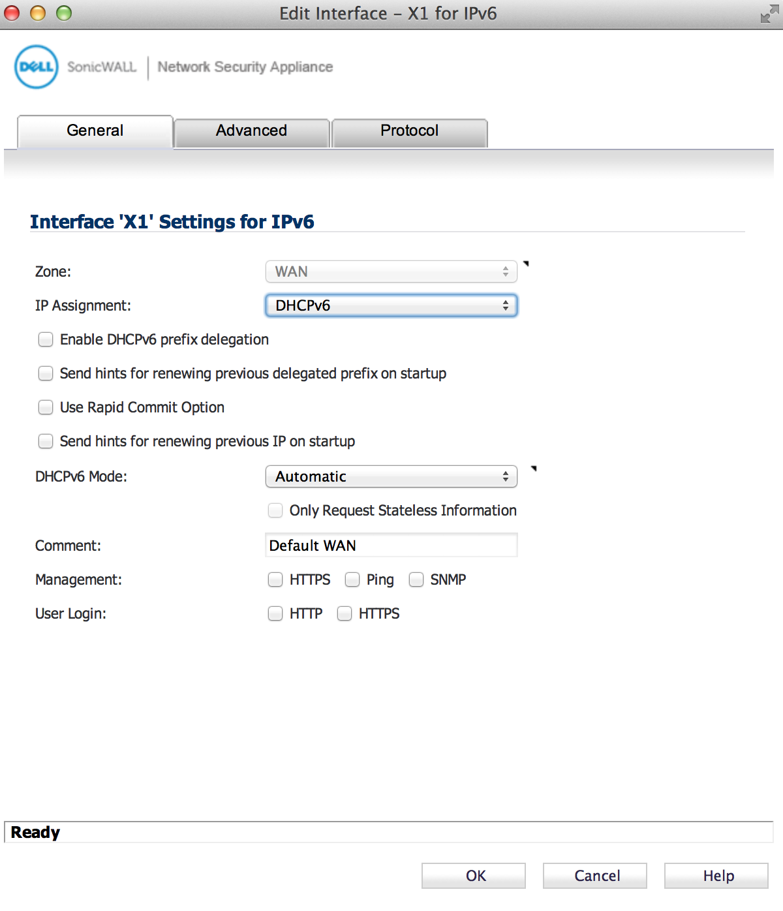This screenshot has width=783, height=911.
Task: Check the SNMP management option
Action: [x=416, y=579]
